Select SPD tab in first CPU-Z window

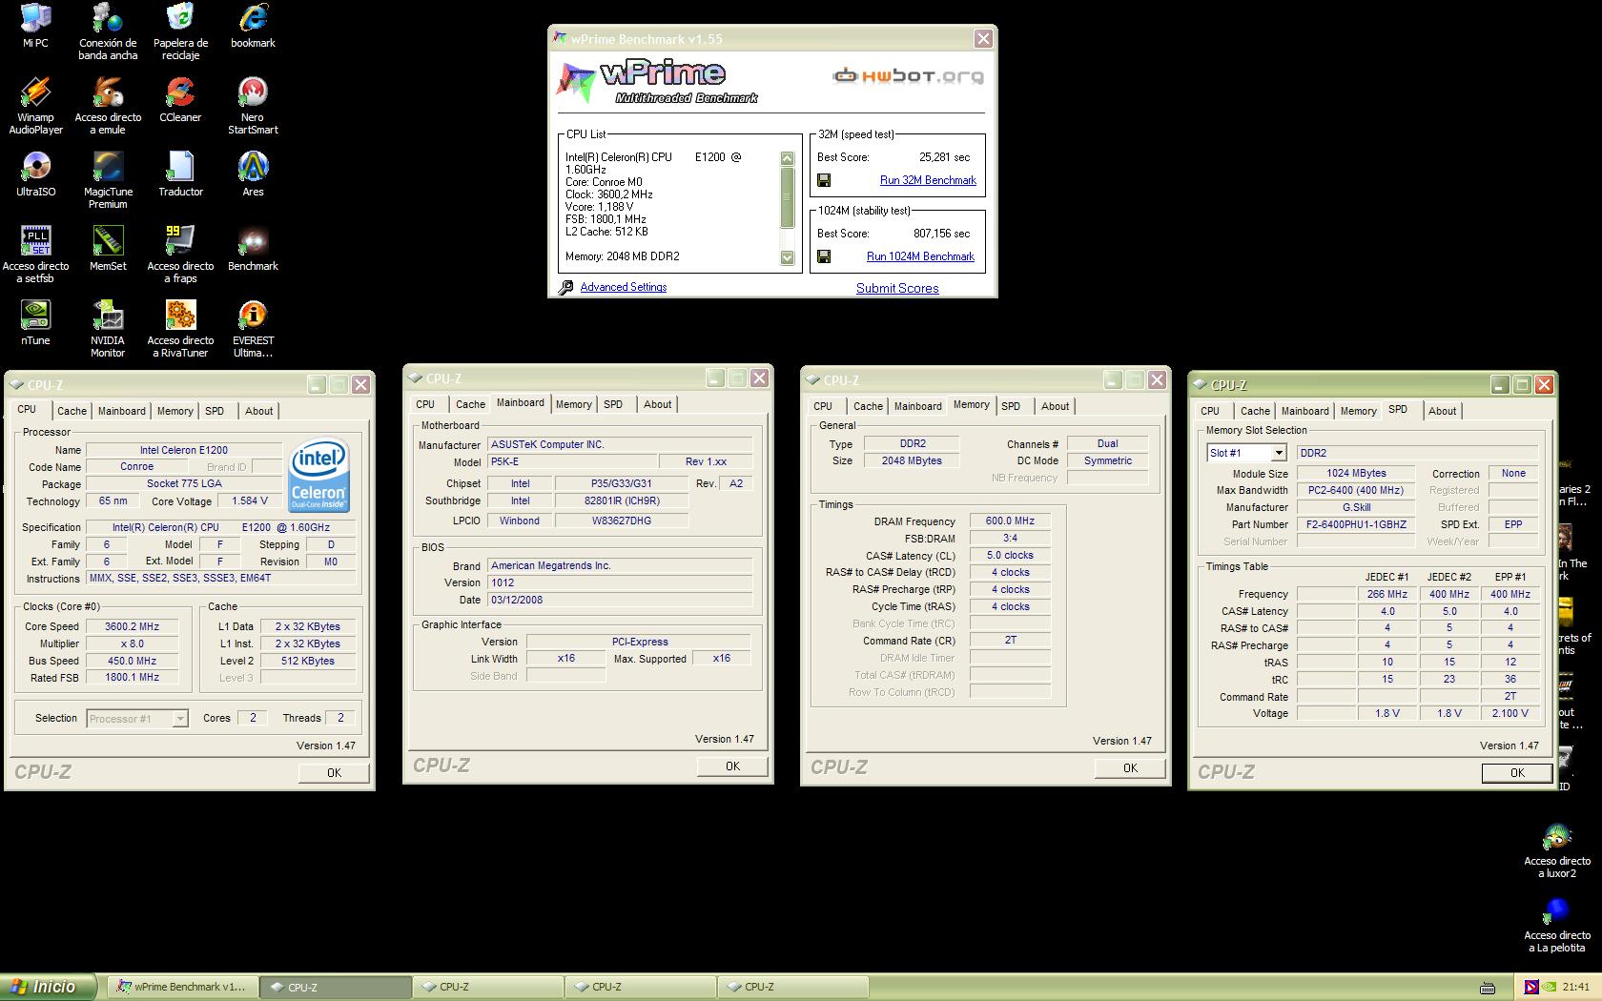click(215, 411)
